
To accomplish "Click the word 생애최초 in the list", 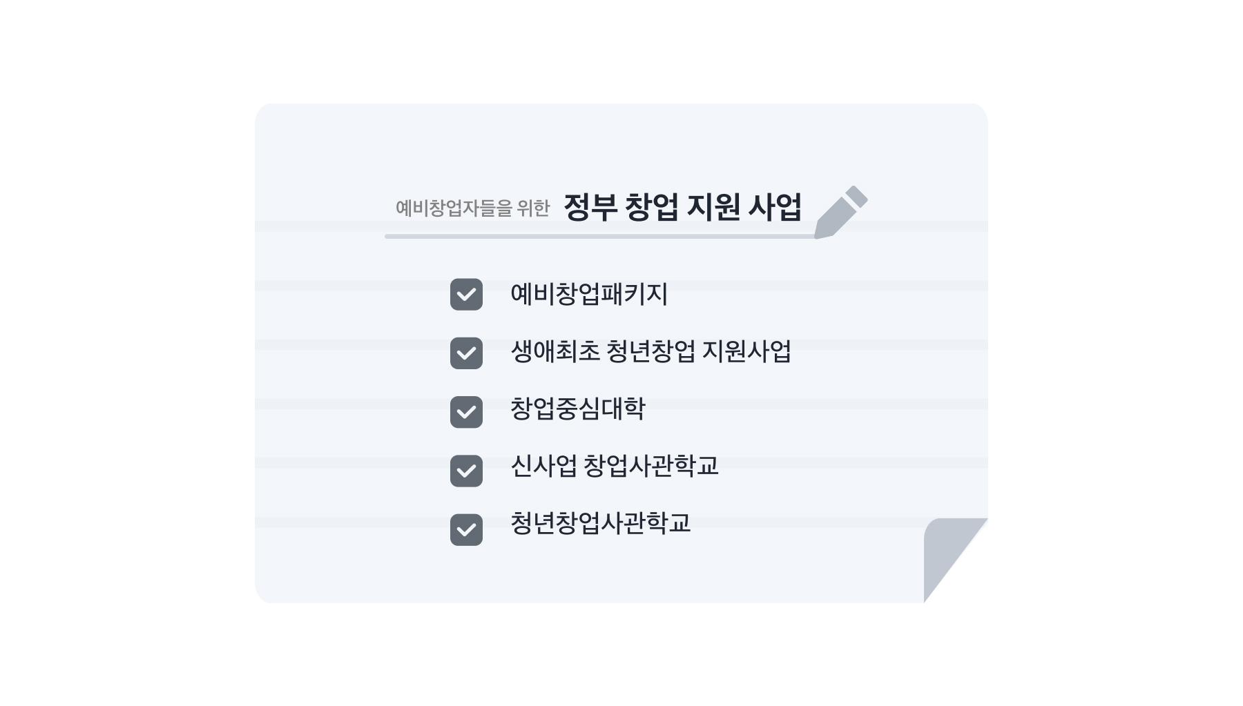I will click(555, 352).
